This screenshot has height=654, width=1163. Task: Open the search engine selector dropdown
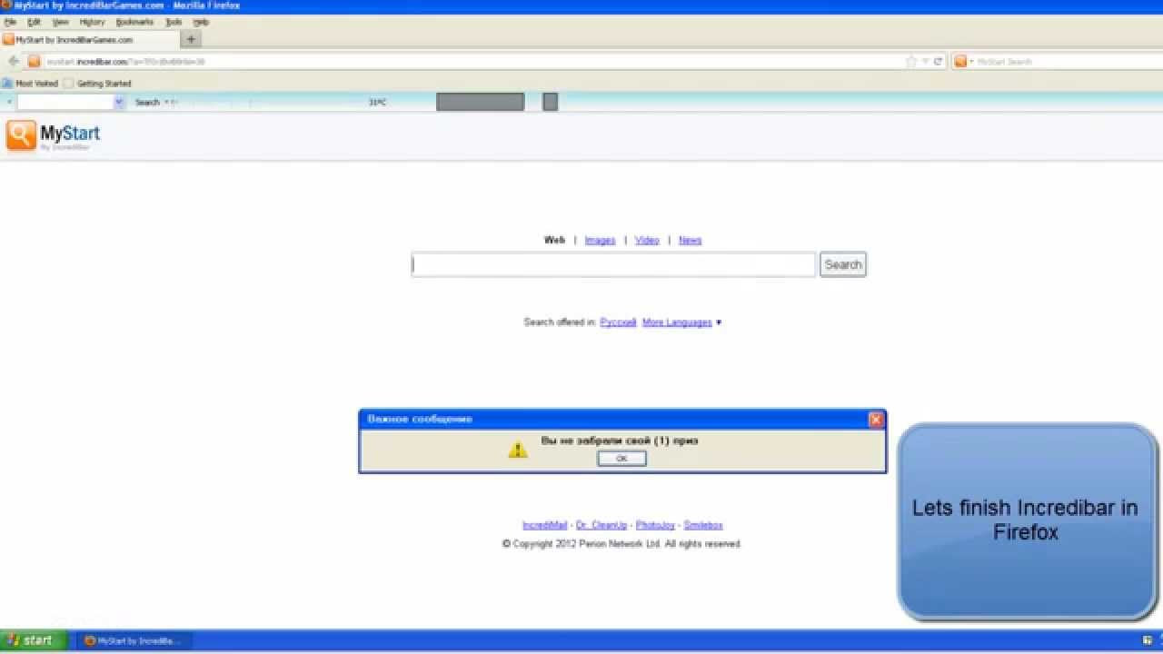pyautogui.click(x=963, y=62)
